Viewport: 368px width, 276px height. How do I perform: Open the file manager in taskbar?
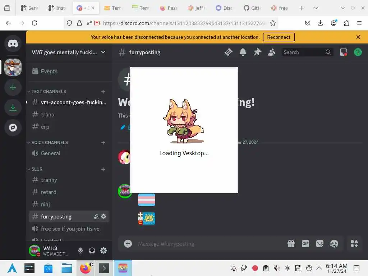click(x=66, y=268)
